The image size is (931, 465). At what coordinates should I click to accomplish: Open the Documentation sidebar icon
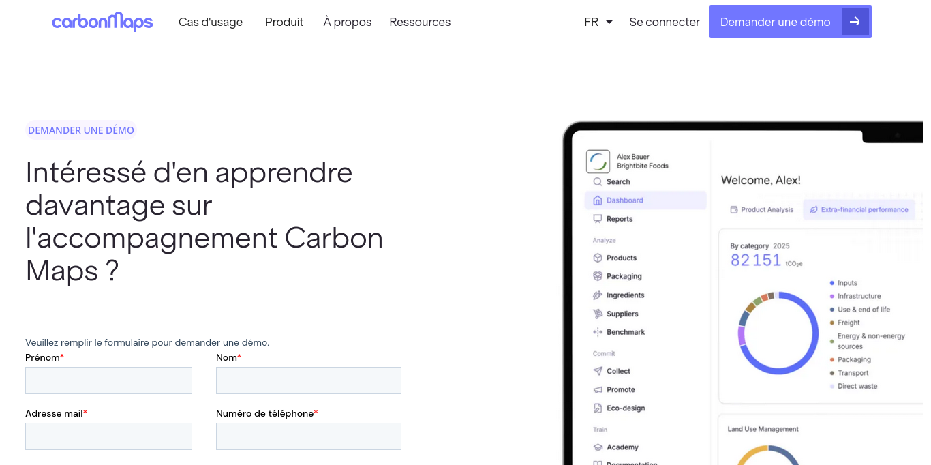point(597,462)
